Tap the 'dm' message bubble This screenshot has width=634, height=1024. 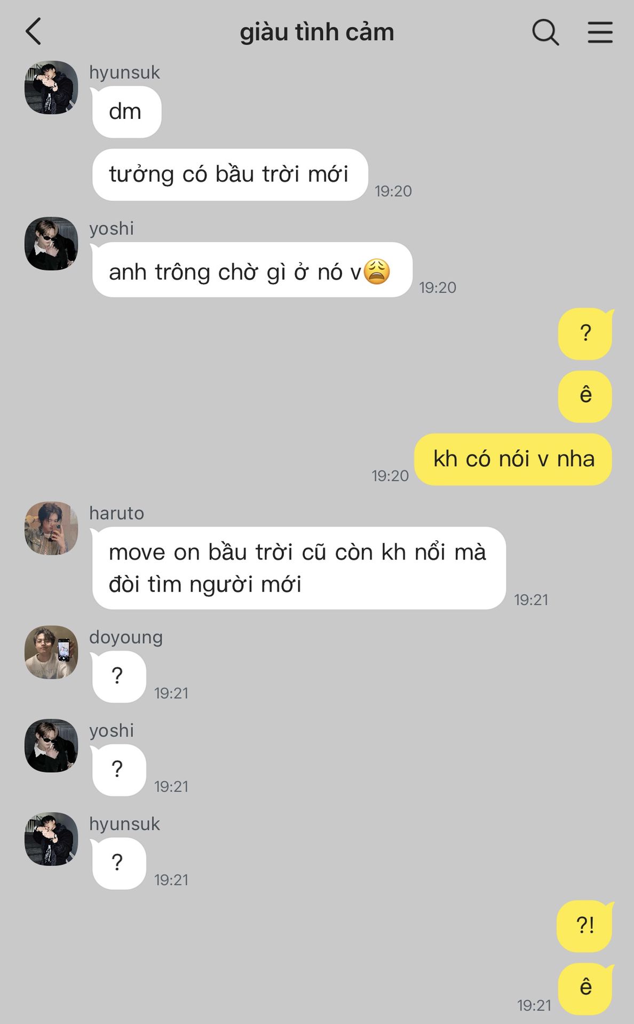pos(126,112)
